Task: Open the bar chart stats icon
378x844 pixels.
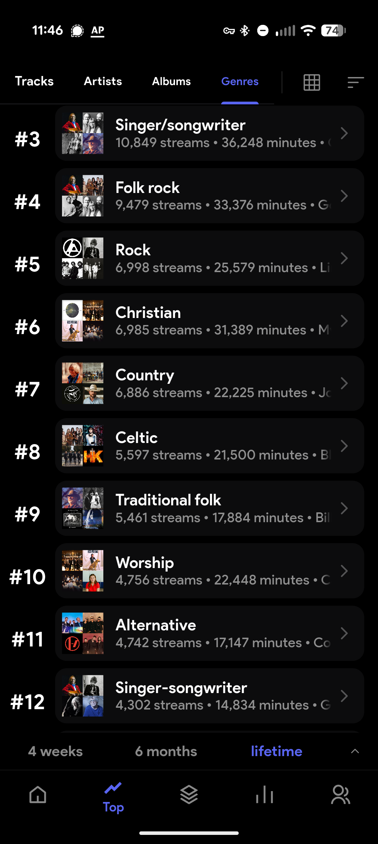Action: click(x=265, y=794)
